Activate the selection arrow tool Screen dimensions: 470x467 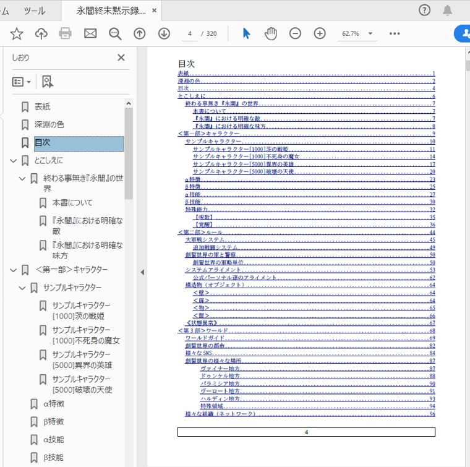click(x=246, y=33)
